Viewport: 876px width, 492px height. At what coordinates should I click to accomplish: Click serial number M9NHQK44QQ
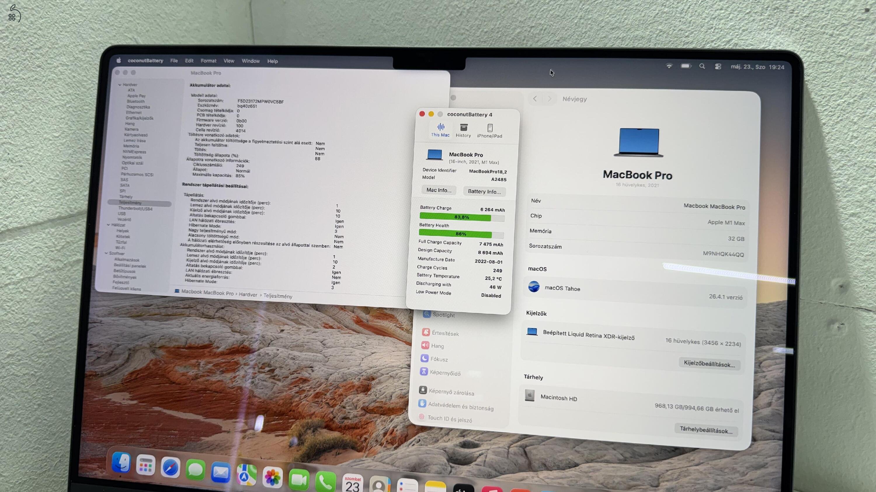click(x=723, y=254)
